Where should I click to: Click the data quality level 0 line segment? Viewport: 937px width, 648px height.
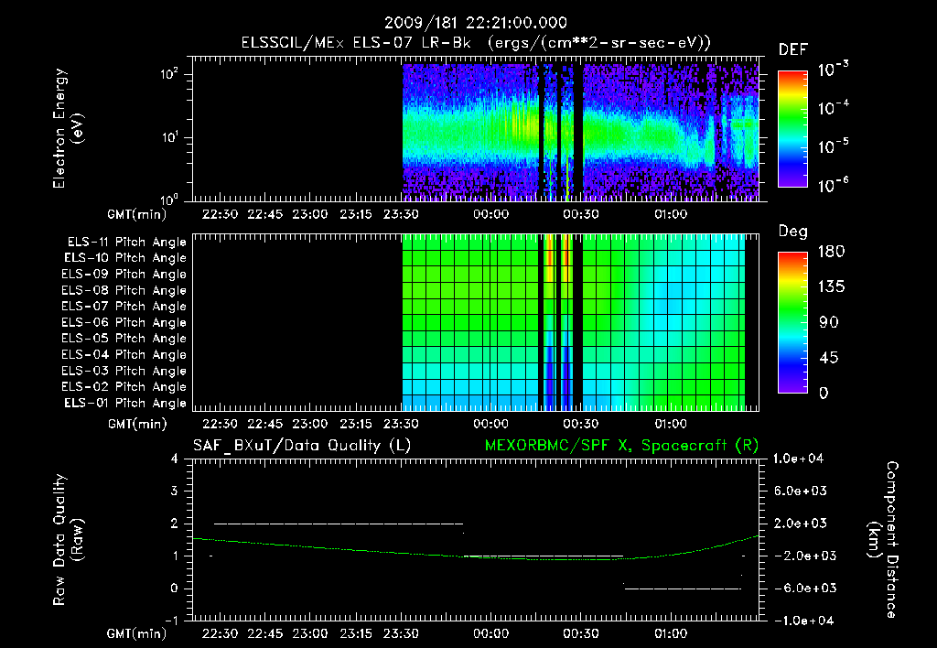coord(683,589)
